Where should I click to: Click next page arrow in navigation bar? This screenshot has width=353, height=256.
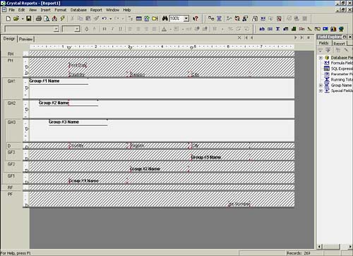pyautogui.click(x=296, y=37)
